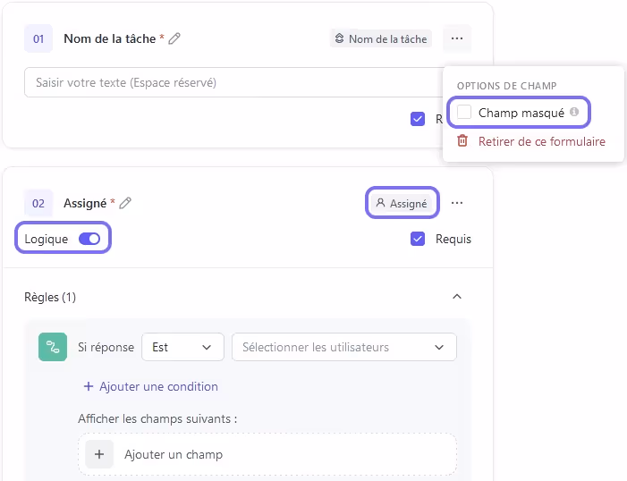Turn off the Logique toggle
This screenshot has height=481, width=627.
click(x=89, y=239)
